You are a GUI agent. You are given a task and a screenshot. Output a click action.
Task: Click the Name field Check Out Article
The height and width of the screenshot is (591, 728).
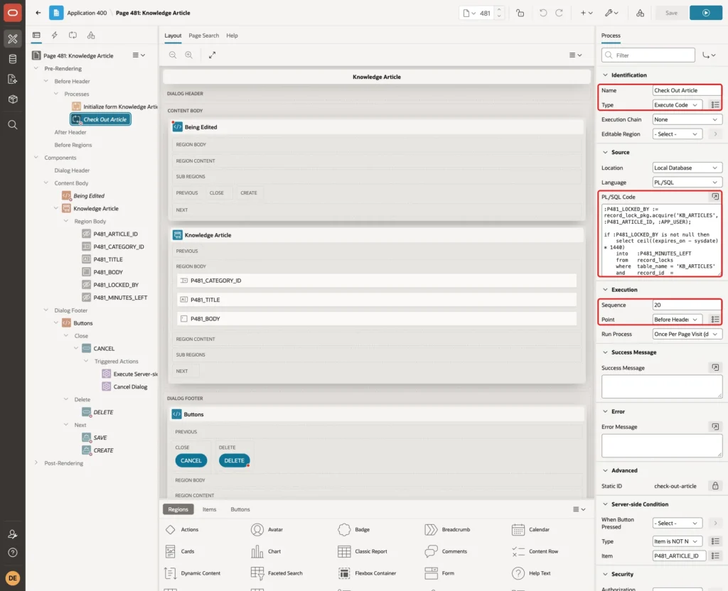(x=687, y=90)
